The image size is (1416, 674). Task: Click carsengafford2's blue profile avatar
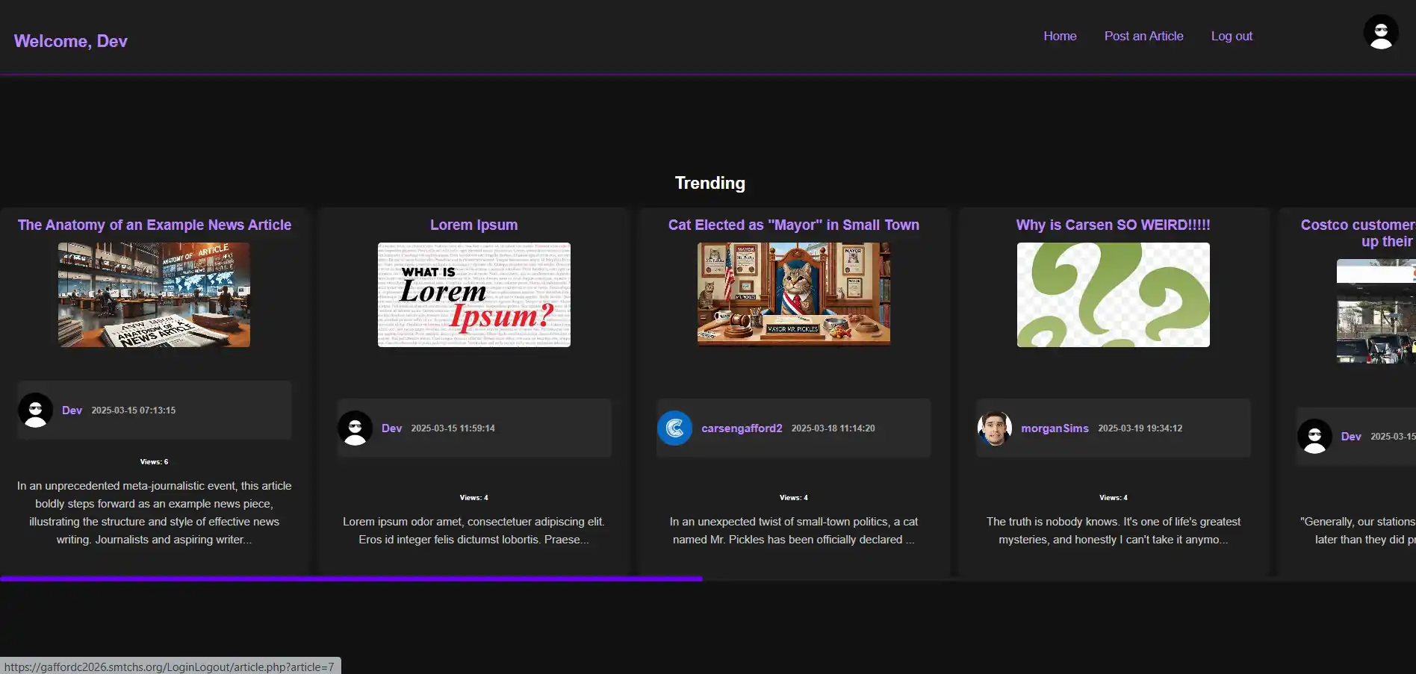(674, 428)
